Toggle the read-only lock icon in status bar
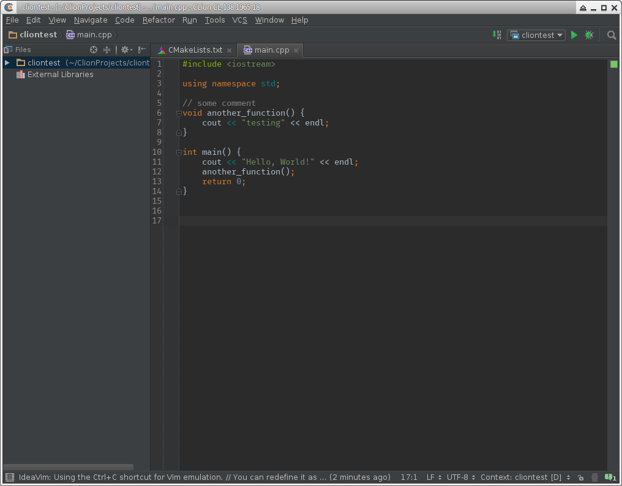The height and width of the screenshot is (486, 622). coord(581,477)
